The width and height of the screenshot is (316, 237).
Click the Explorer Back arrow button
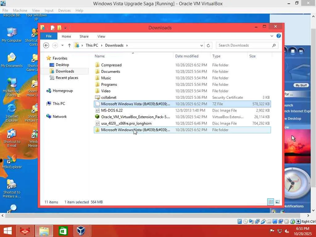[x=46, y=45]
